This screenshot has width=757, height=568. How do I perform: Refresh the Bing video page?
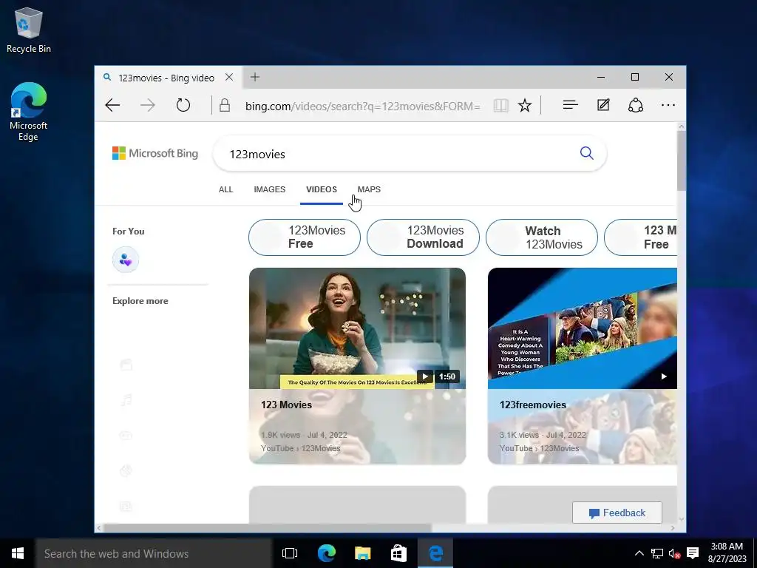[x=183, y=105]
